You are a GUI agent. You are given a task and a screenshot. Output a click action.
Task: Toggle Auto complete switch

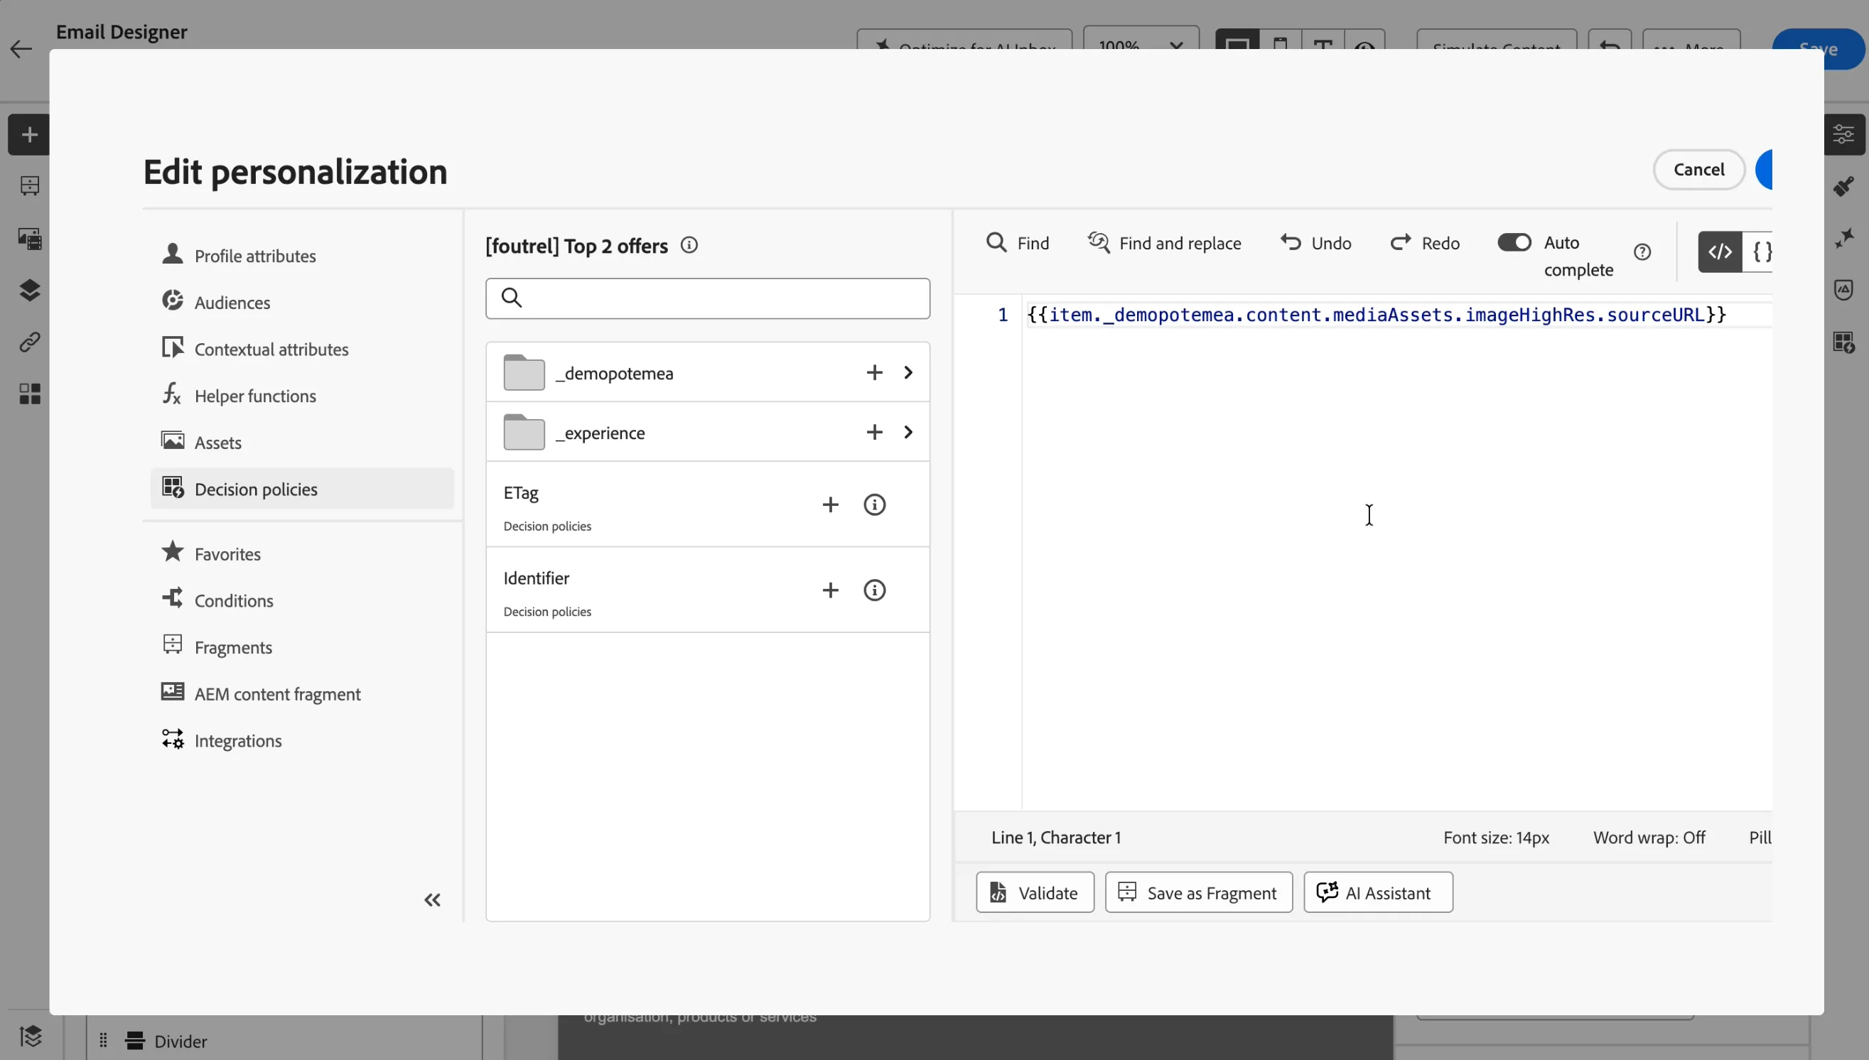click(1514, 242)
